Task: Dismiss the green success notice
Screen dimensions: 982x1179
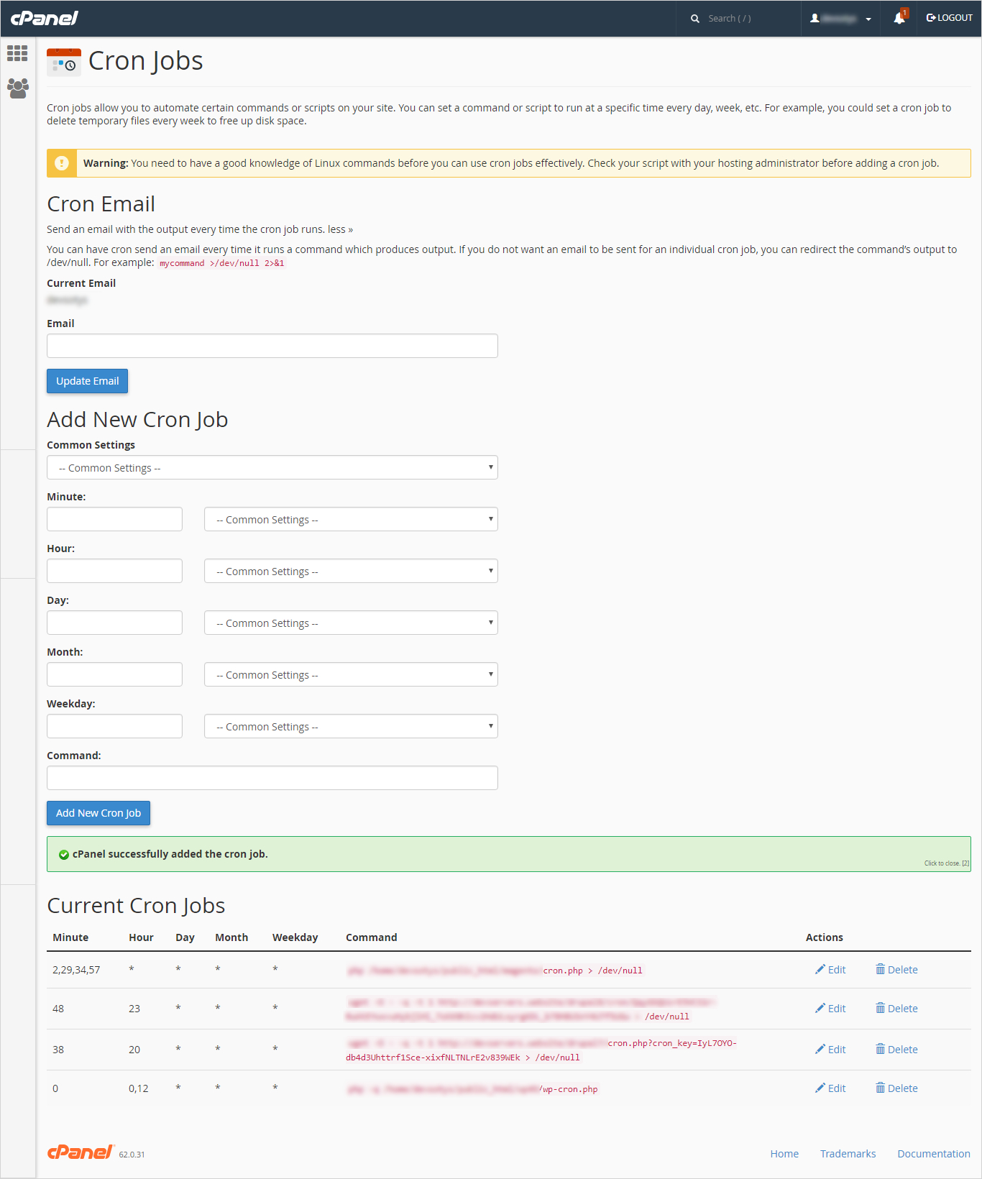Action: click(946, 863)
